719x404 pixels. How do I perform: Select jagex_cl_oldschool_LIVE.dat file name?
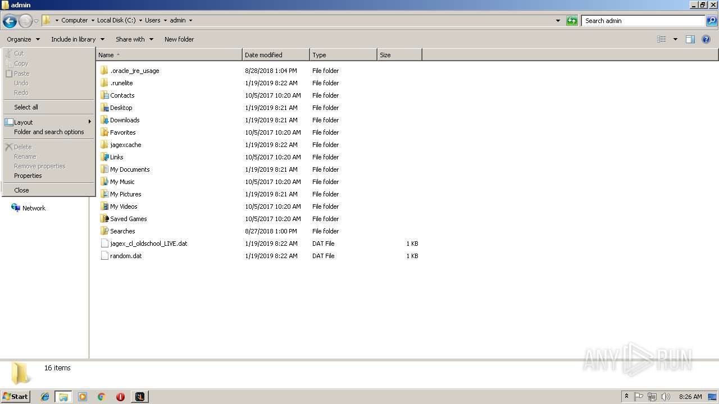(x=149, y=244)
